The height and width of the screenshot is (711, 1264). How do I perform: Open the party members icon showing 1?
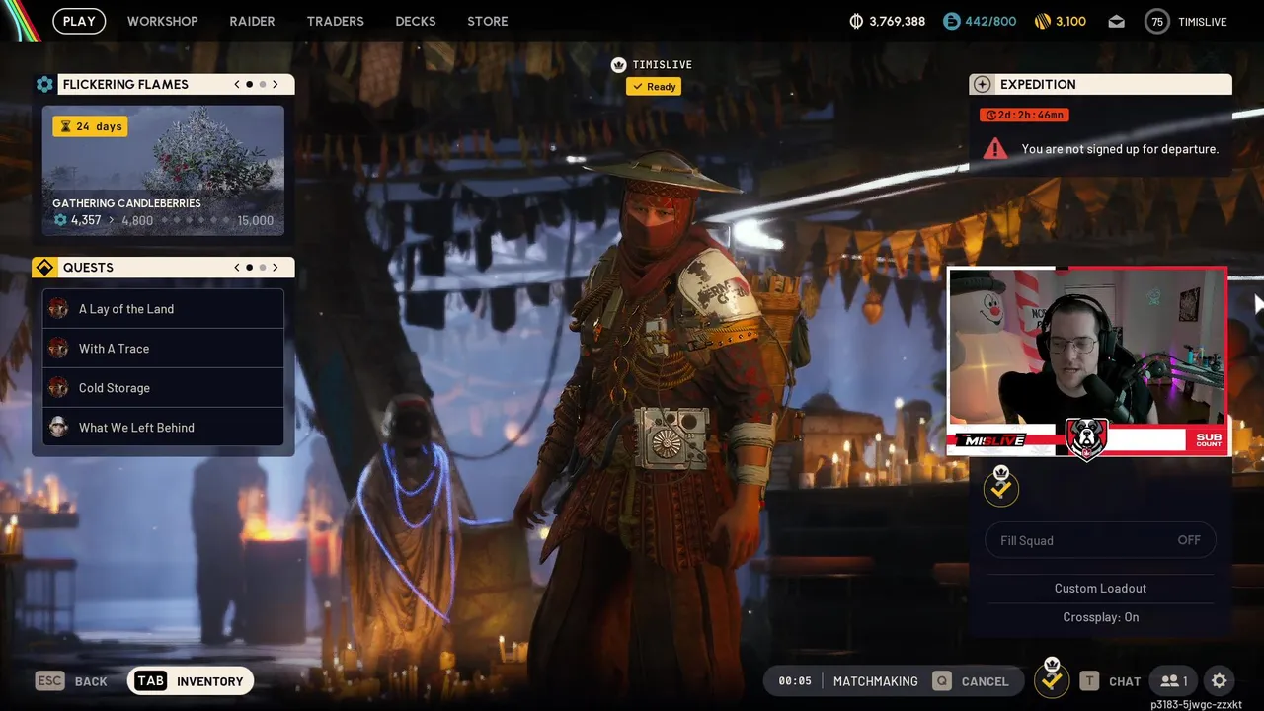coord(1174,681)
